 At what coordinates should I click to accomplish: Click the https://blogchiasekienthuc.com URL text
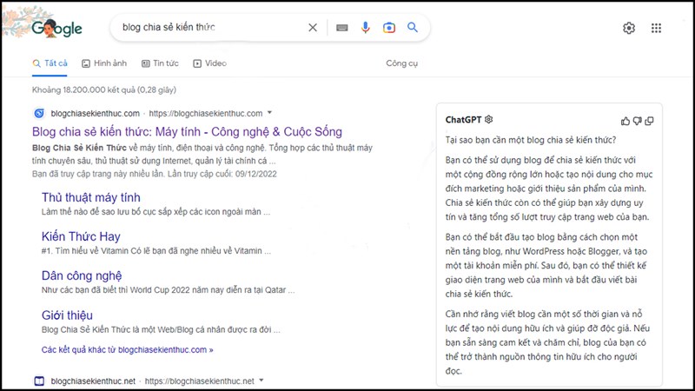[x=206, y=114]
